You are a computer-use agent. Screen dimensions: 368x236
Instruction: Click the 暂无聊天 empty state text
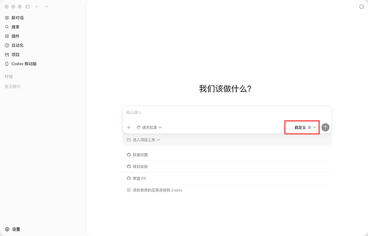(x=13, y=86)
